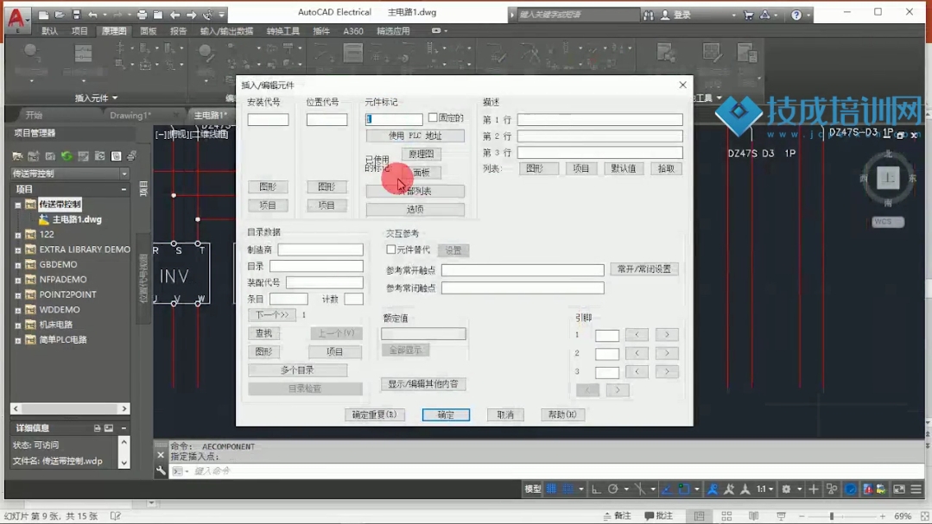
Task: Expand the GBDEMO project node
Action: pos(18,265)
